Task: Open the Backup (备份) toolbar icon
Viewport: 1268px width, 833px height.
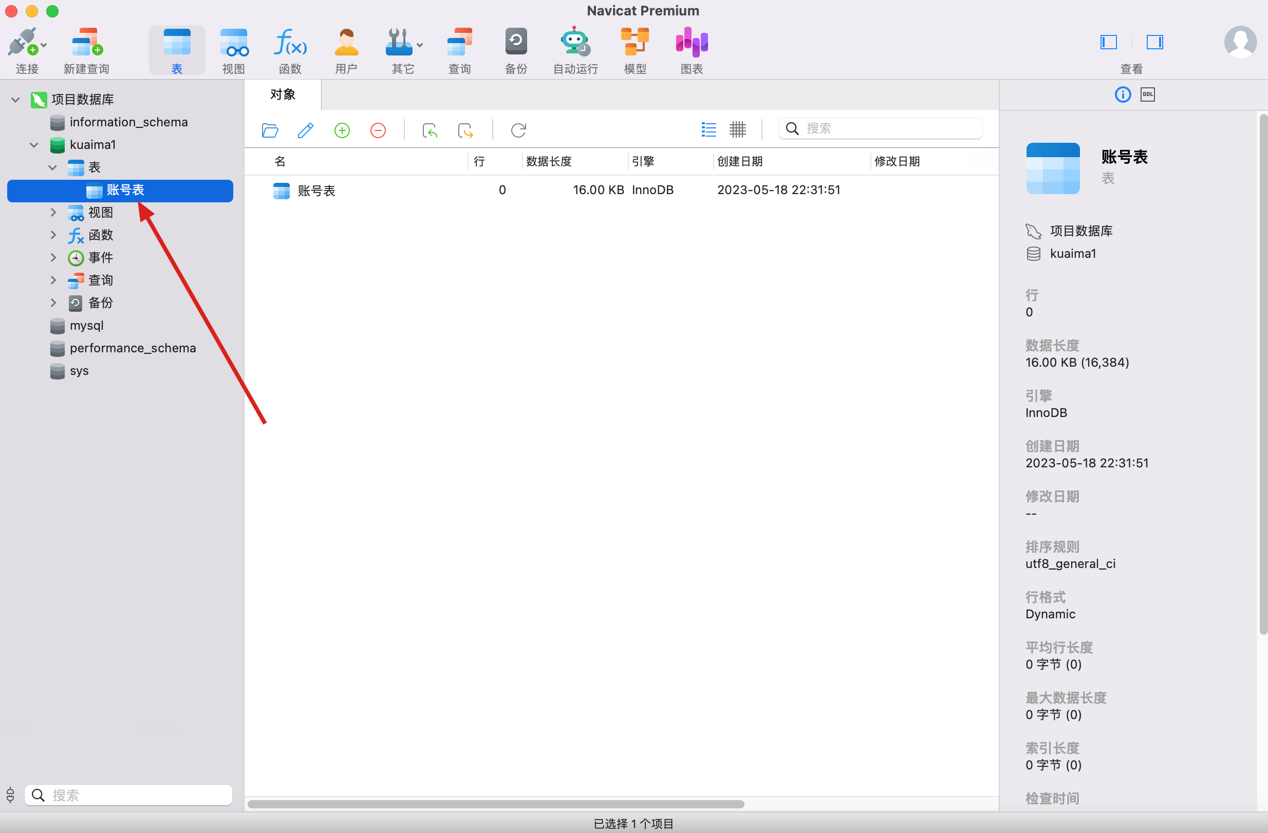Action: (516, 42)
